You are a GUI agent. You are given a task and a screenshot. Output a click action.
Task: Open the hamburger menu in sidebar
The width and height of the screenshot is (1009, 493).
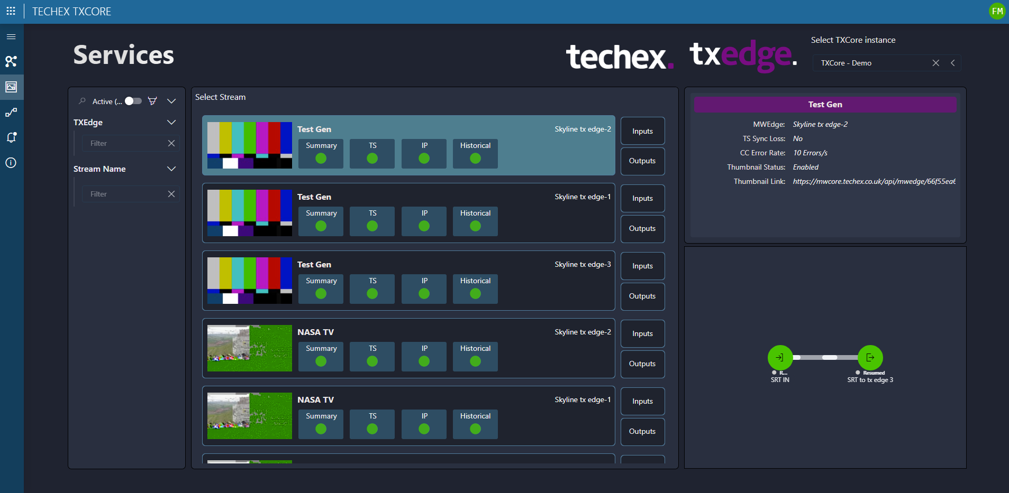[x=11, y=36]
